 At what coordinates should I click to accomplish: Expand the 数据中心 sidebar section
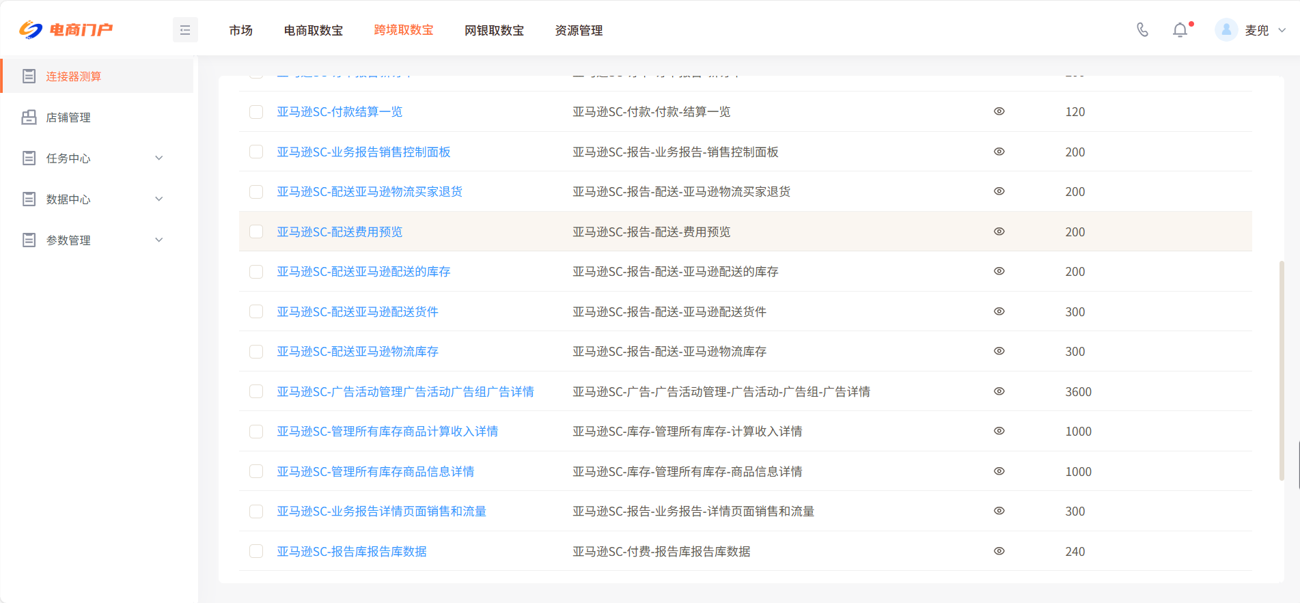point(158,199)
